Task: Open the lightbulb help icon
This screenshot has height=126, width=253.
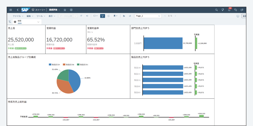Action: [223, 10]
